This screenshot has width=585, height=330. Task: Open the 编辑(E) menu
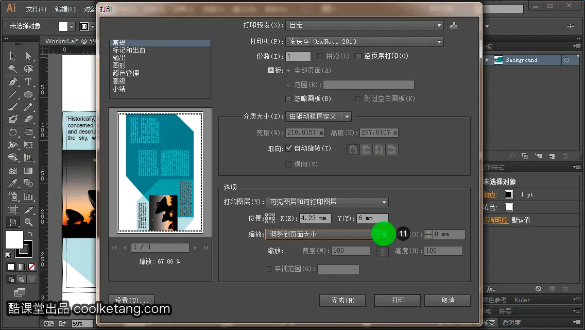(65, 9)
